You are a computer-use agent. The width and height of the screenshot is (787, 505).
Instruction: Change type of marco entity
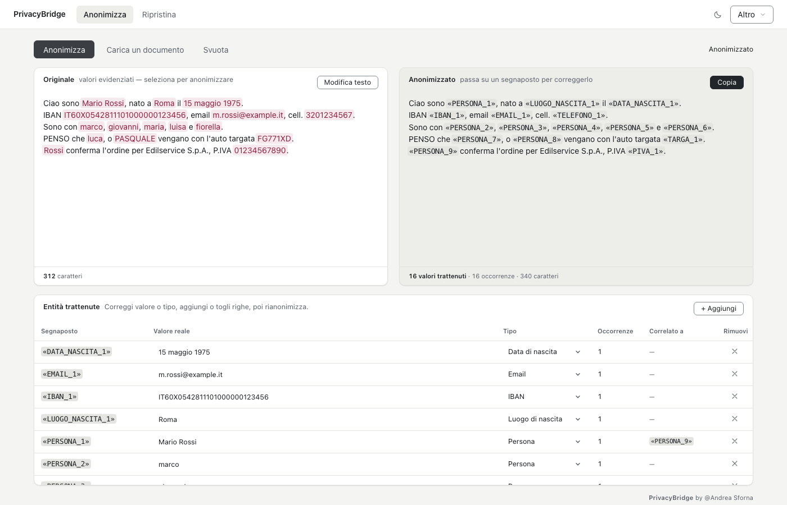pyautogui.click(x=544, y=464)
